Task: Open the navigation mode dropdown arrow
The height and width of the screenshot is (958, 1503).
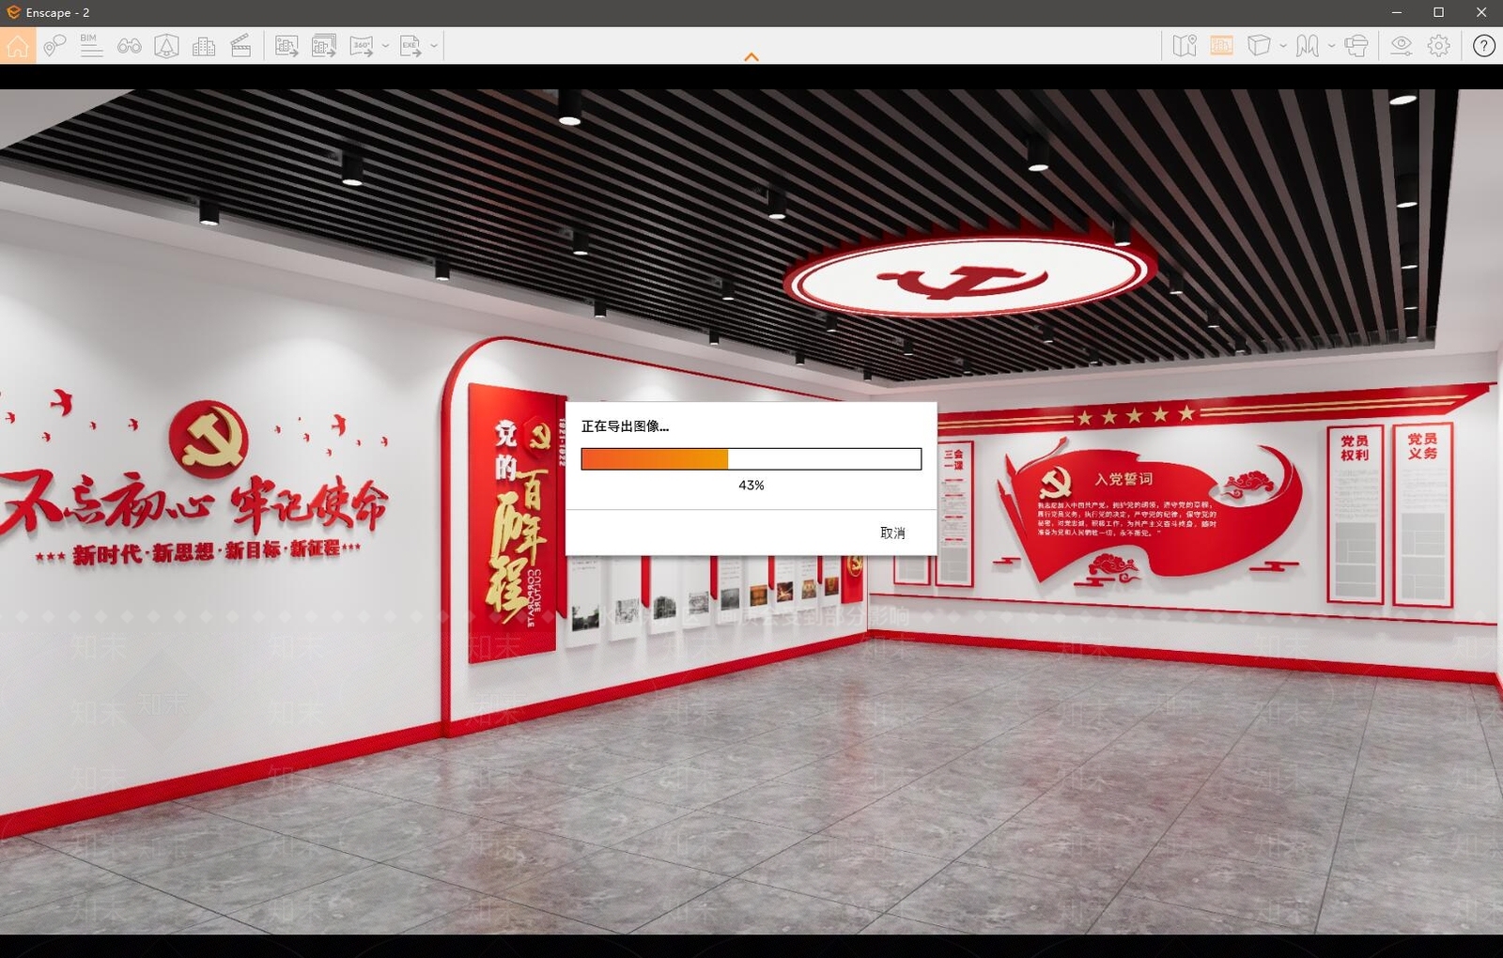Action: 1331,45
